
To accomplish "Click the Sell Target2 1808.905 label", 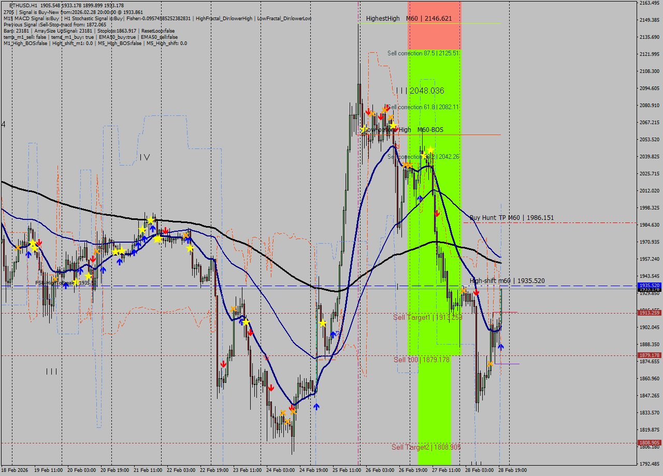I will (426, 447).
